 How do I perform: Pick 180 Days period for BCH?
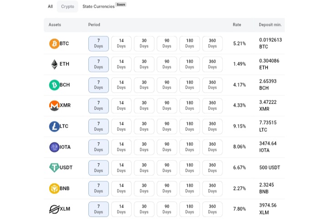190,85
